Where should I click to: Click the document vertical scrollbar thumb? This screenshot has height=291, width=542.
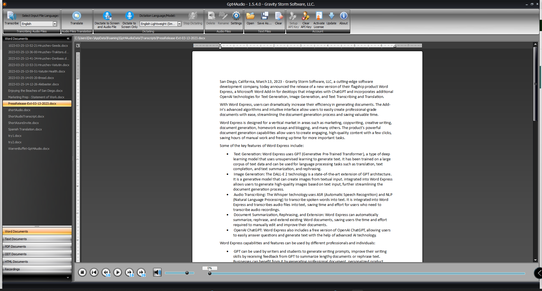pyautogui.click(x=535, y=84)
